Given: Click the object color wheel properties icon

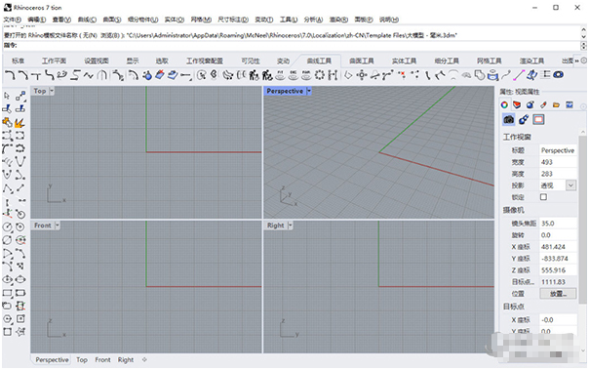Looking at the screenshot, I should coord(504,104).
